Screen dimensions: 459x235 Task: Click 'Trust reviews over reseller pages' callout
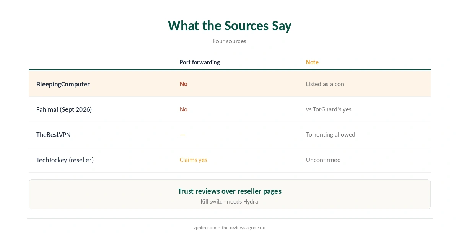229,191
